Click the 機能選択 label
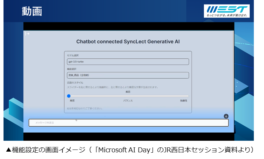The height and width of the screenshot is (159, 264). [x=72, y=69]
